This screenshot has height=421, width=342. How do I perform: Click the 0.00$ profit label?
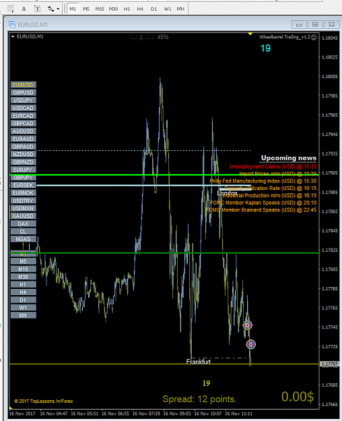pyautogui.click(x=298, y=397)
